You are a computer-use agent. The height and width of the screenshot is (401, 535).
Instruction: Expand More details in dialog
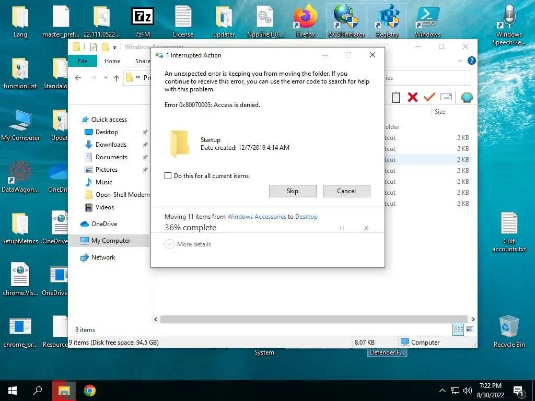point(188,244)
